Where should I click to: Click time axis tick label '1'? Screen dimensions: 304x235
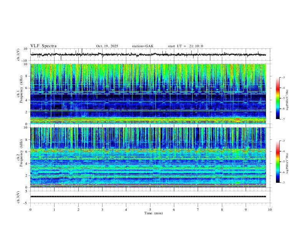click(x=54, y=210)
